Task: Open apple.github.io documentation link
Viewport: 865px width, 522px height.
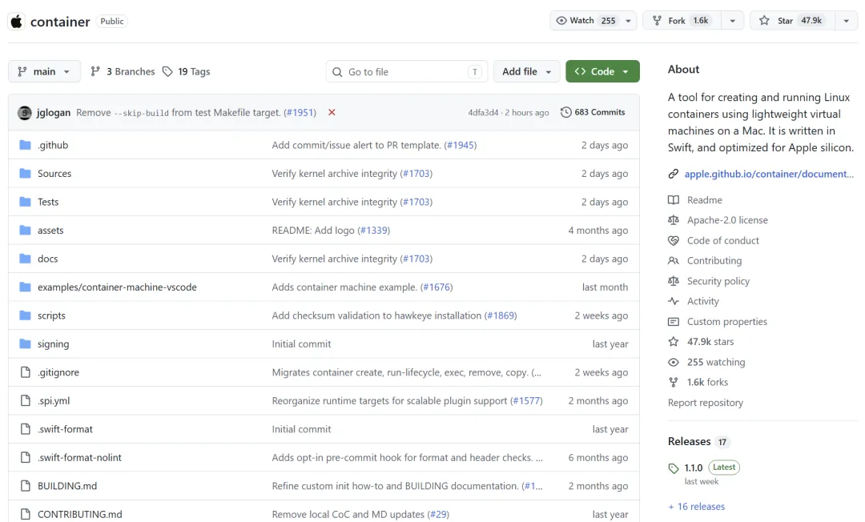Action: click(x=769, y=175)
